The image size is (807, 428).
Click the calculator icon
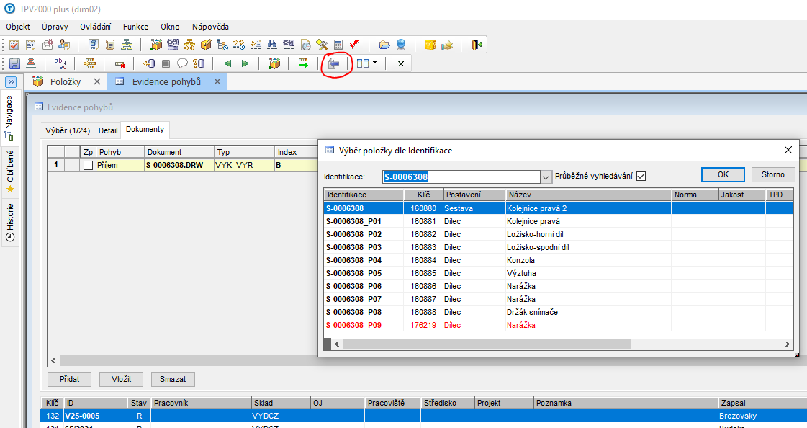tap(338, 45)
